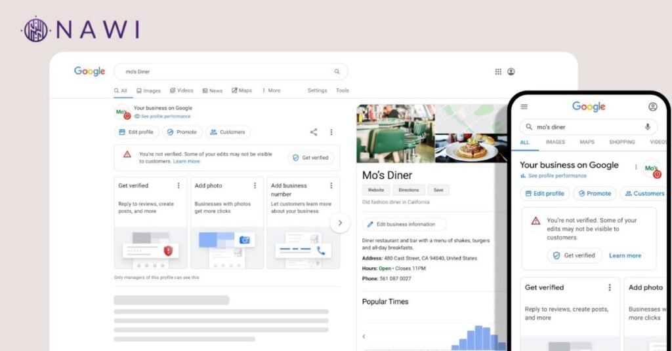Viewport: 672px width, 351px height.
Task: Click the Settings link under search bar
Action: tap(317, 90)
